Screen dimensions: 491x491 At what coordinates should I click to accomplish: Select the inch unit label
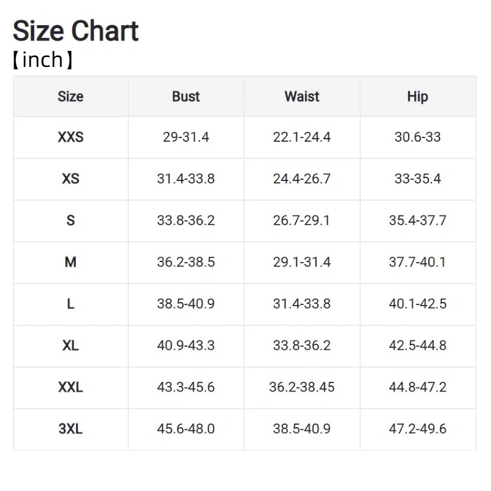pyautogui.click(x=42, y=60)
